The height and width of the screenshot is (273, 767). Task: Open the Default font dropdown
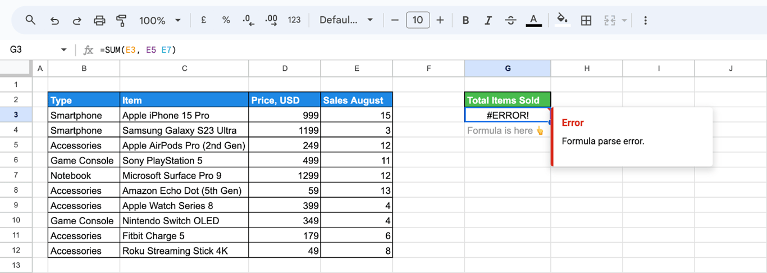click(x=346, y=20)
